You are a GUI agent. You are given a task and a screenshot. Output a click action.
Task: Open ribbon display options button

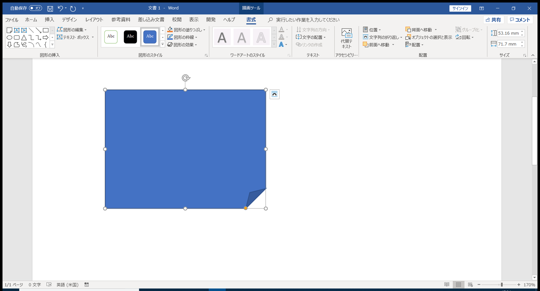(x=482, y=8)
